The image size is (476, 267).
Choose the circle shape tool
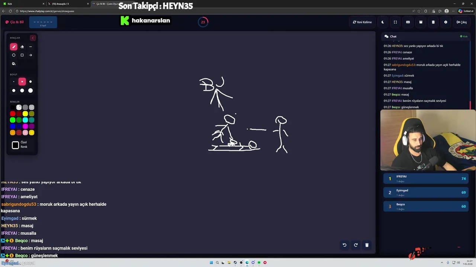(14, 55)
